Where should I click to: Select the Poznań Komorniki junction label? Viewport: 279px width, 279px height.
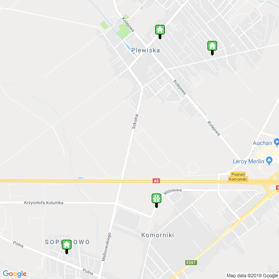[238, 177]
